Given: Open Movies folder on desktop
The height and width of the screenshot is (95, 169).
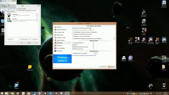Looking at the screenshot, I should click(x=164, y=68).
